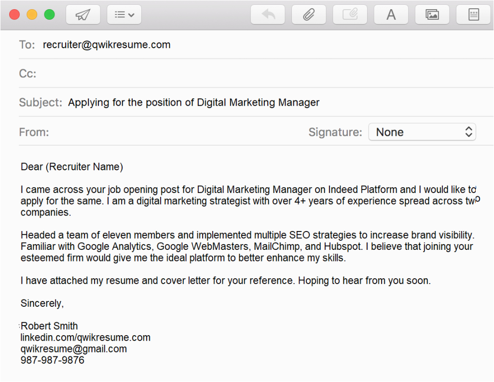494x382 pixels.
Task: Click the linkedin.com/qwikresume.com link in the signature
Action: pyautogui.click(x=85, y=337)
